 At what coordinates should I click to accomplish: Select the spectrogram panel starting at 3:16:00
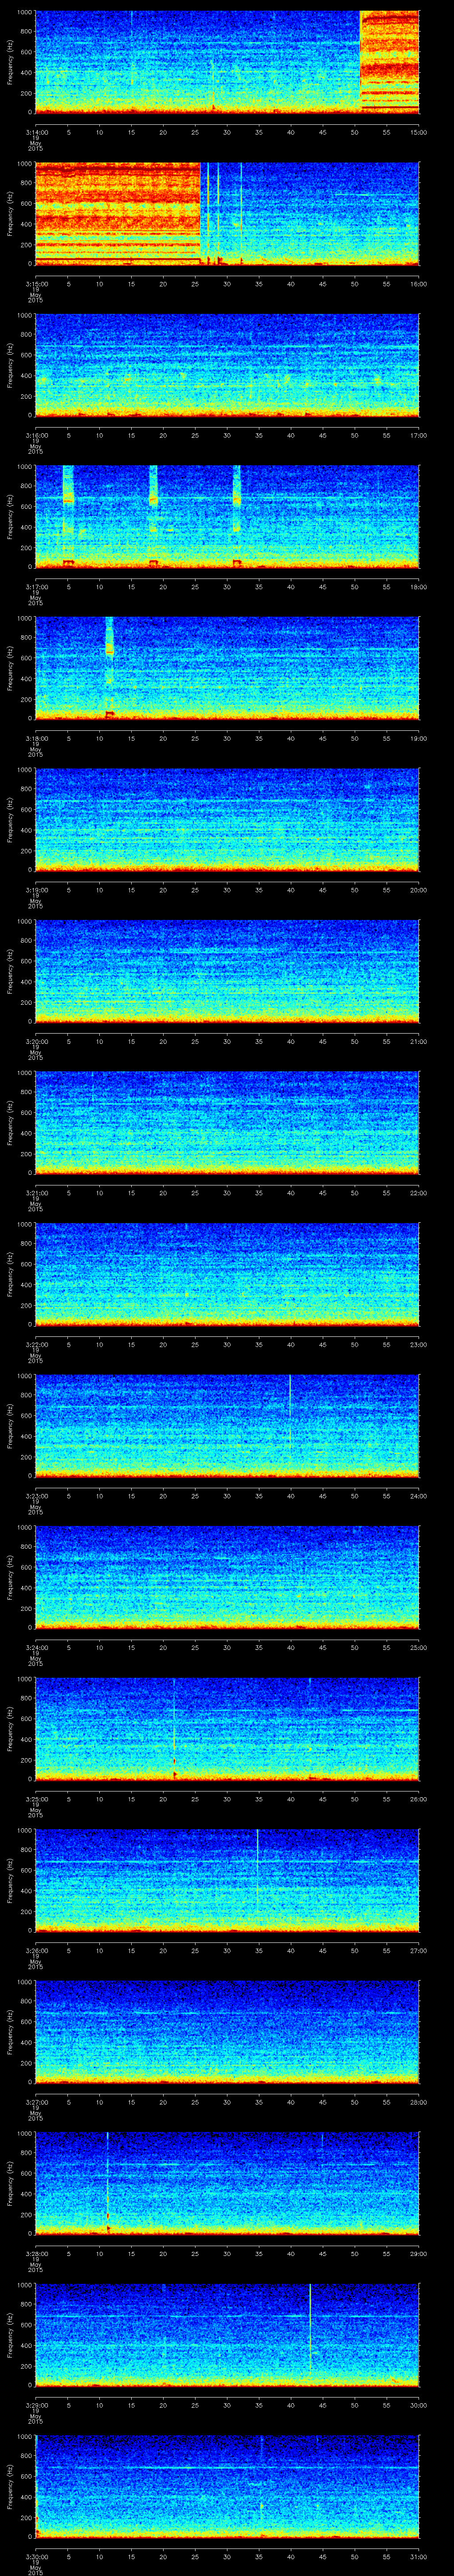coord(227,365)
